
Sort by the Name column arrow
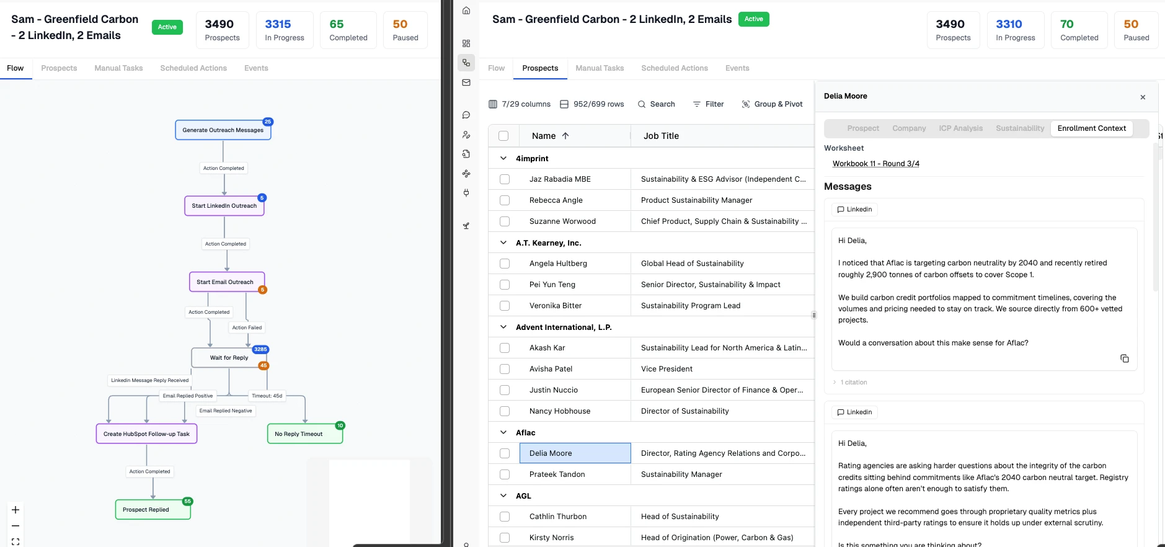click(565, 136)
